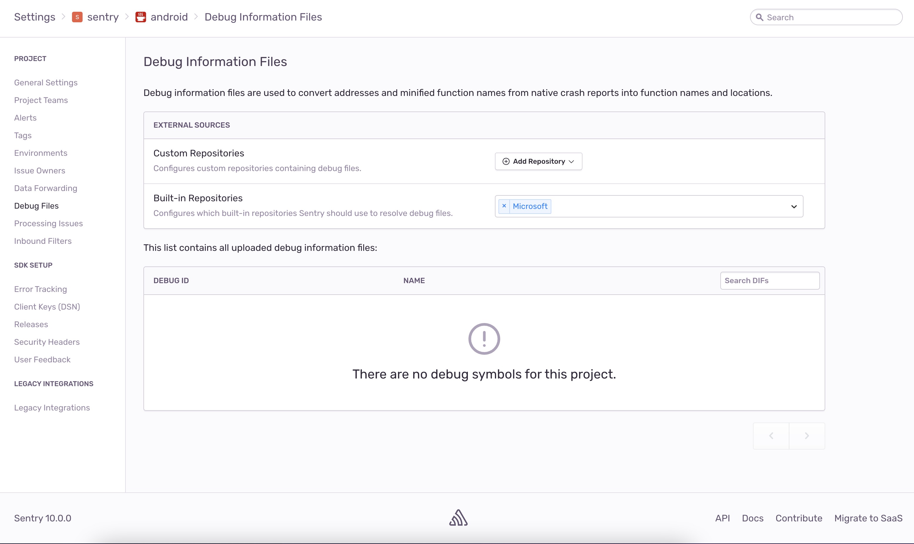The width and height of the screenshot is (914, 544).
Task: Click the next page arrow in pagination
Action: tap(806, 435)
